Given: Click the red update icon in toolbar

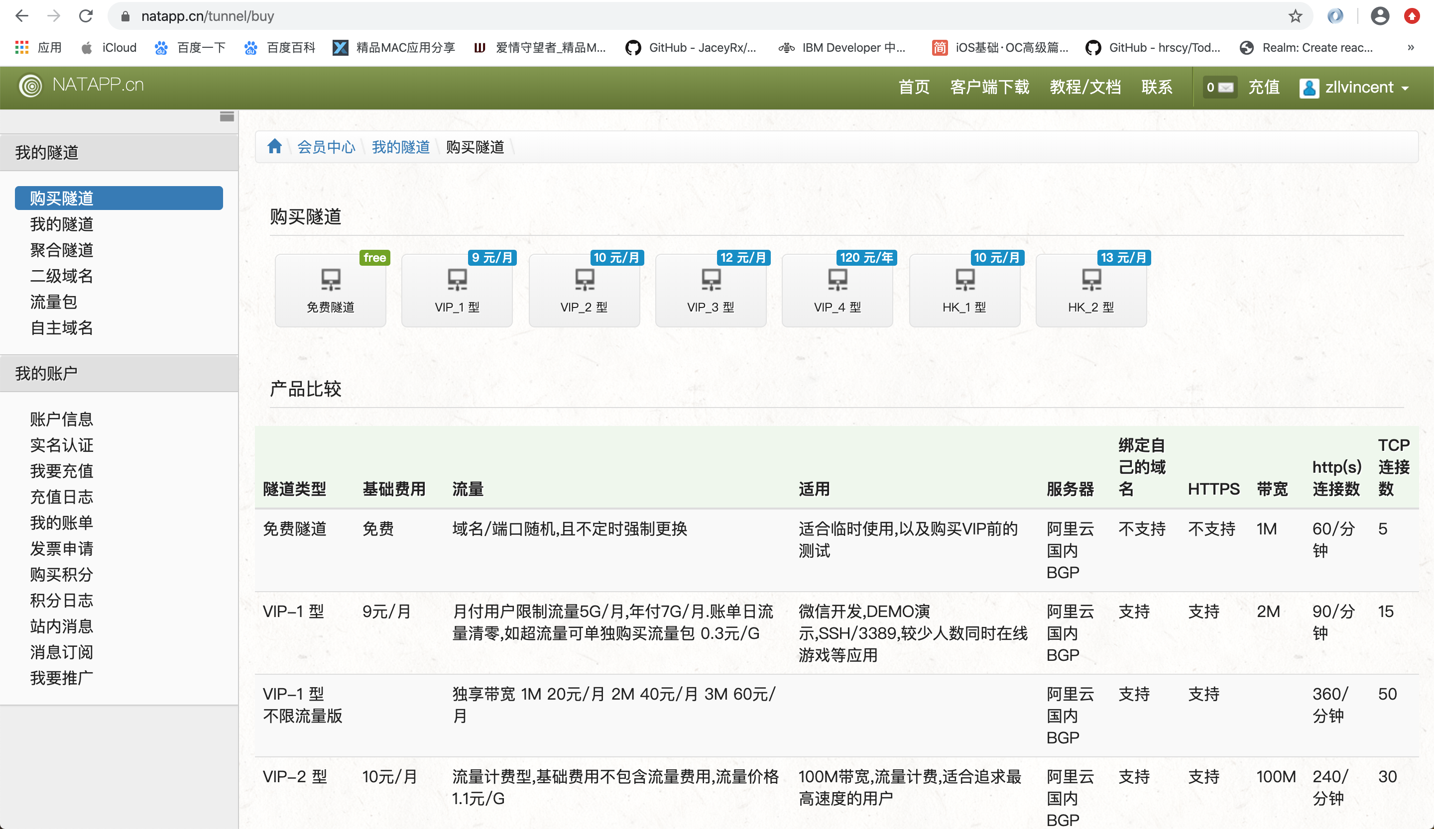Looking at the screenshot, I should (1412, 16).
